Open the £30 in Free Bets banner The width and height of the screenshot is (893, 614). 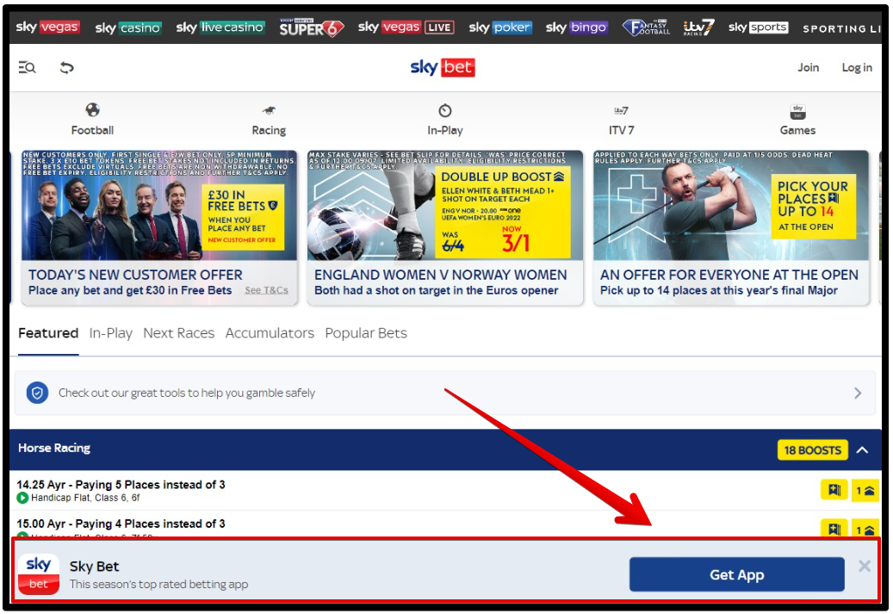(159, 205)
